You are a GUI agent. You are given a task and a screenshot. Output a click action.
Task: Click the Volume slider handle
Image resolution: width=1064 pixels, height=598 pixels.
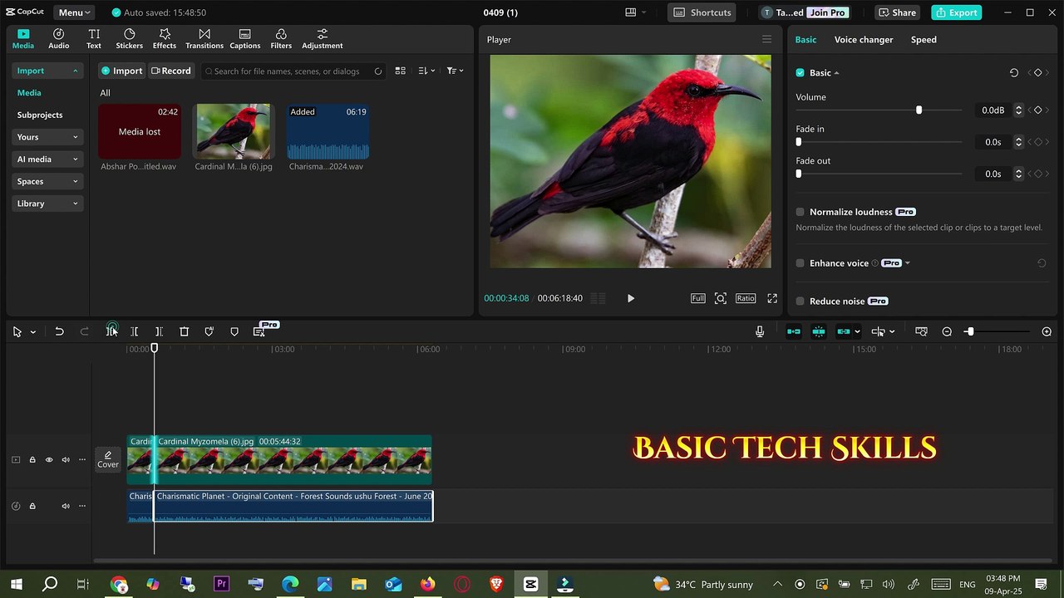point(919,110)
